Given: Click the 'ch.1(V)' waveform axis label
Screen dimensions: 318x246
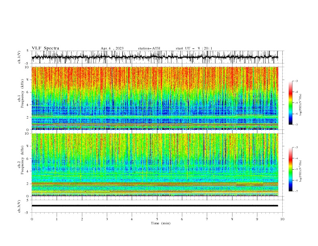Looking at the screenshot, I should [19, 57].
